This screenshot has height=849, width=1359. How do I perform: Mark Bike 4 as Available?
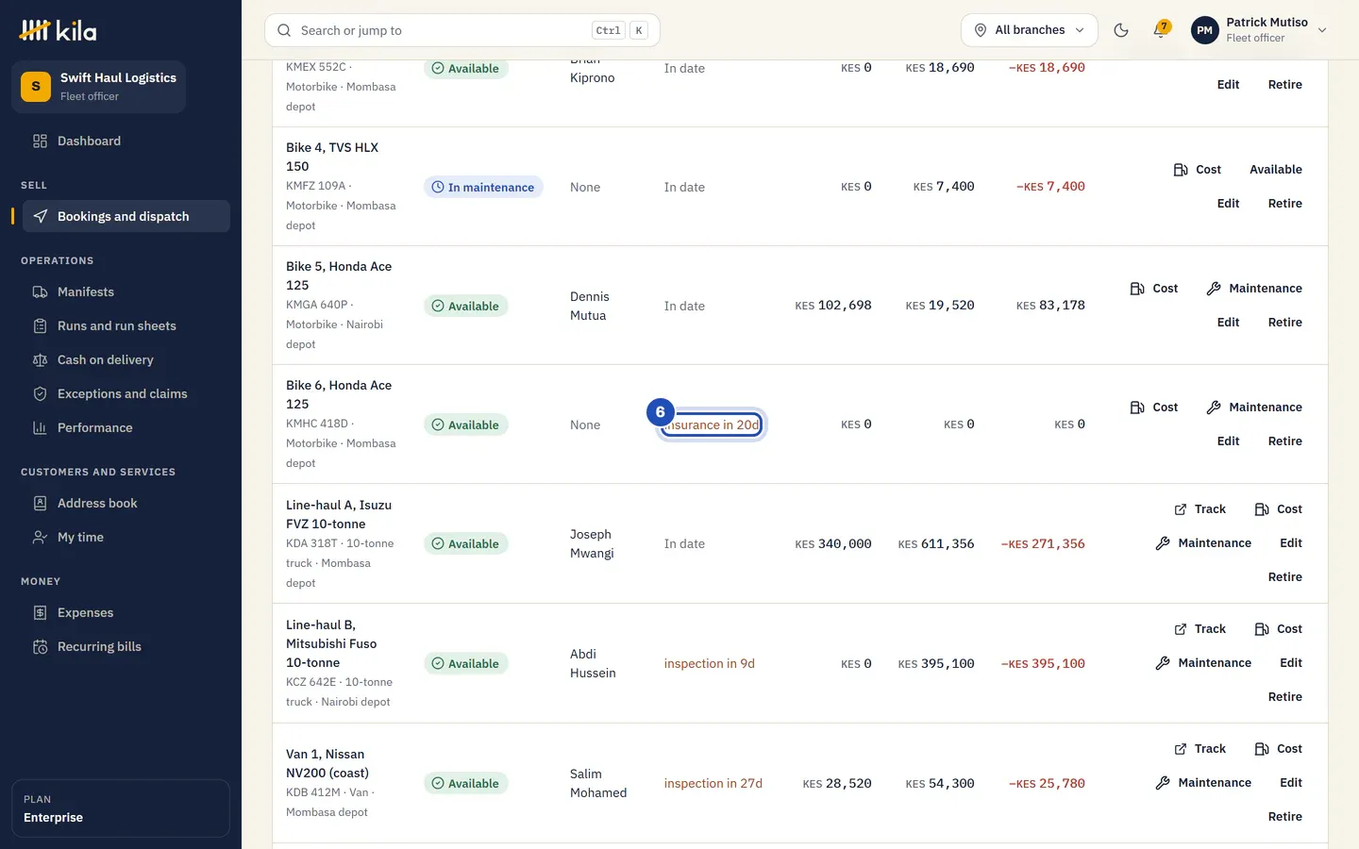pos(1276,170)
